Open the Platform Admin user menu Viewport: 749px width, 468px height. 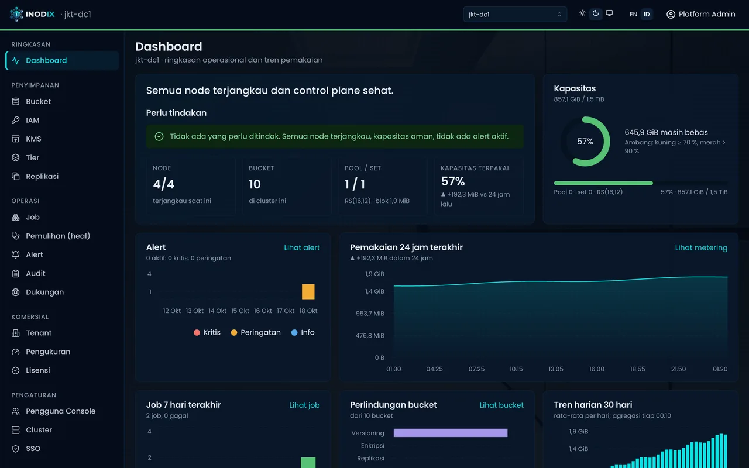coord(700,14)
